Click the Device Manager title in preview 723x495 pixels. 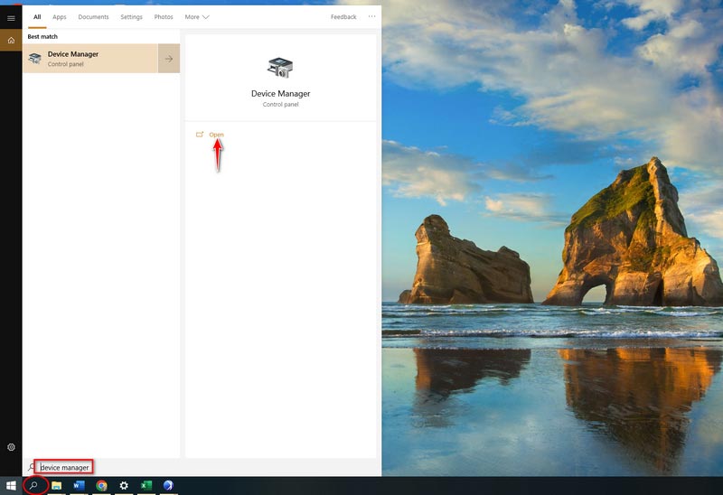(280, 94)
